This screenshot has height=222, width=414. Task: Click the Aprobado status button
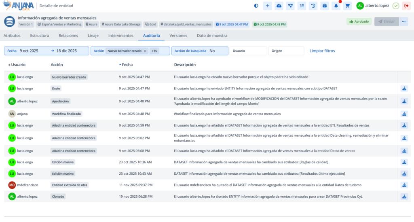[x=359, y=21]
